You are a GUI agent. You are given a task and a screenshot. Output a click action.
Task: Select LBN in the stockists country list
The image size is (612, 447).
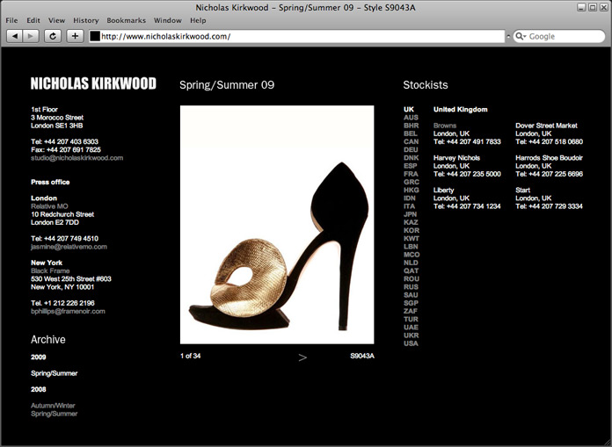411,247
